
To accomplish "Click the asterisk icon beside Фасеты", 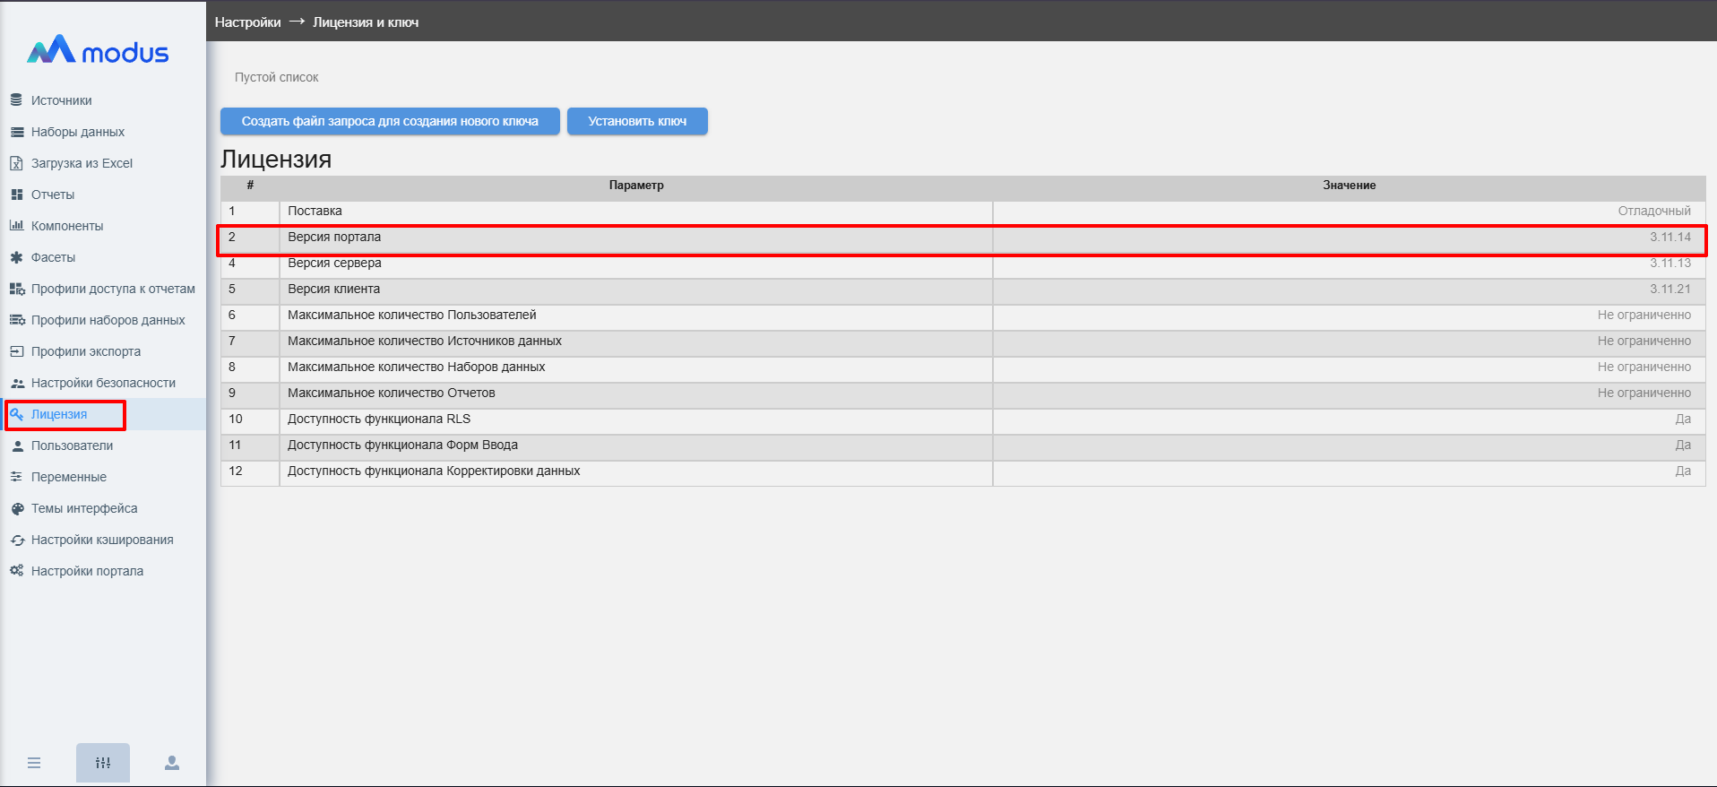I will tap(16, 257).
